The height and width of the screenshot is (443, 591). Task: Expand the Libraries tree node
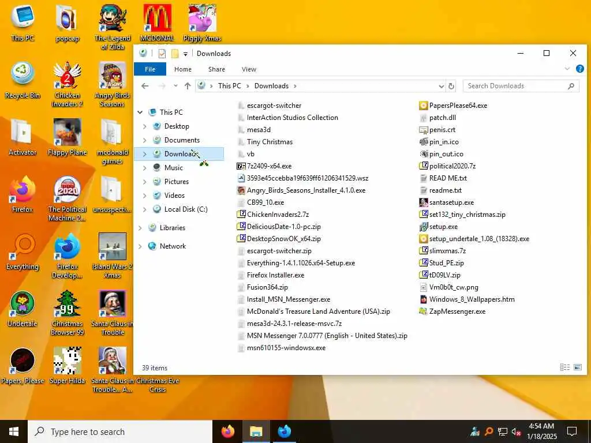(x=140, y=228)
